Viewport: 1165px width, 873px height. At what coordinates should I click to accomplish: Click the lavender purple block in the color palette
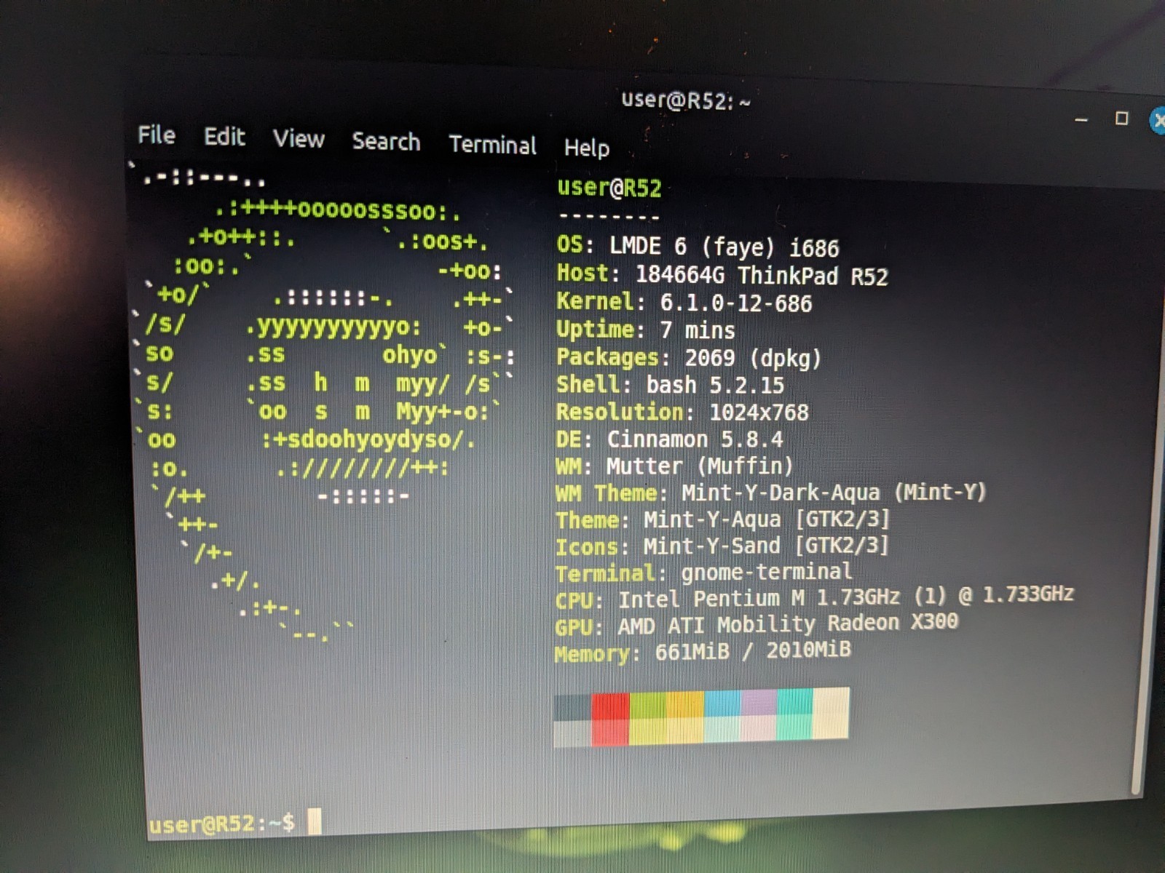(759, 702)
